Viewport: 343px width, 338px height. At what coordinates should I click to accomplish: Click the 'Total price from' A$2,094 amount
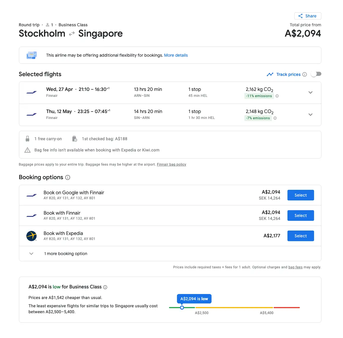[303, 33]
